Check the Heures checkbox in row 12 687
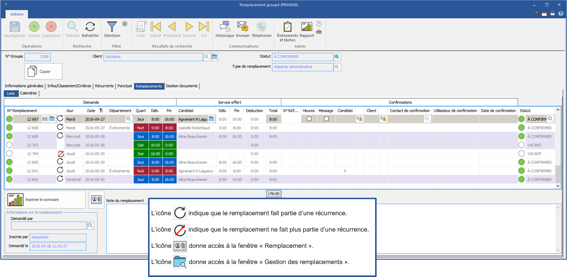This screenshot has height=277, width=567. [309, 118]
